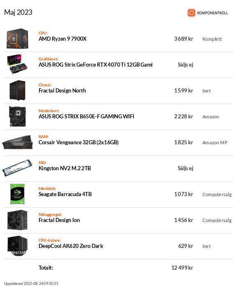Open the Amazon MP store link
This screenshot has width=237, height=289.
click(215, 143)
